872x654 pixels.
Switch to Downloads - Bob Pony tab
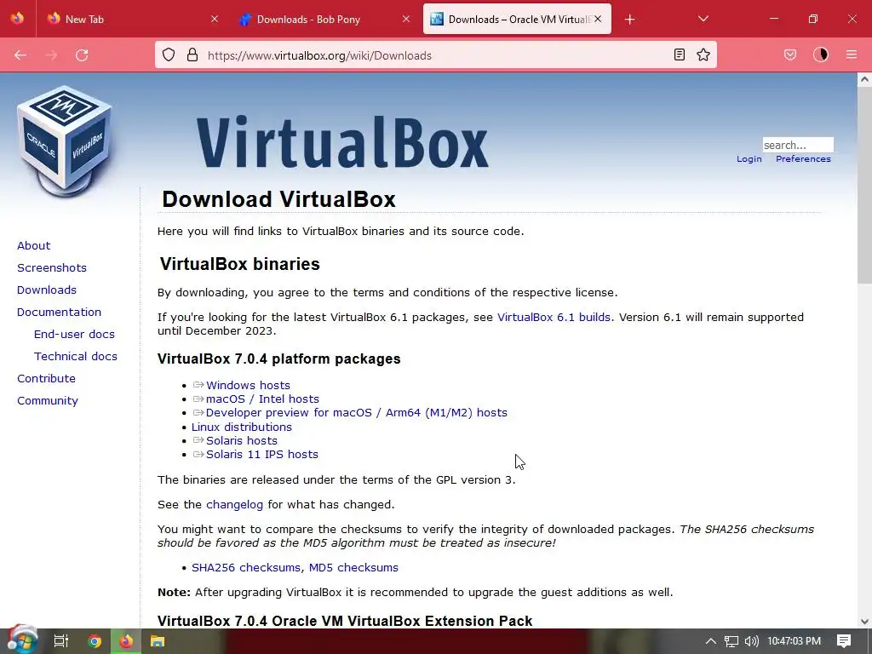pos(324,19)
